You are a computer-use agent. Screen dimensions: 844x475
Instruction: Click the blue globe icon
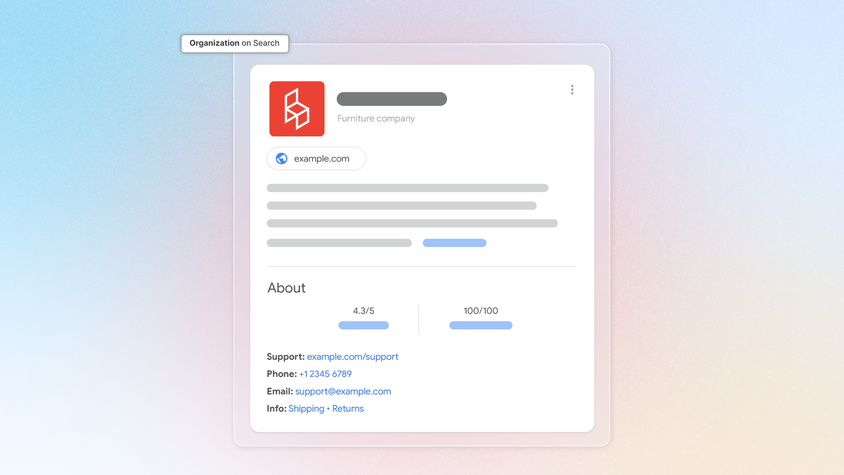281,158
